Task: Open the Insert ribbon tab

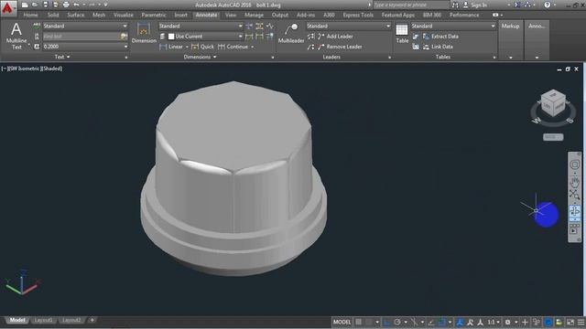Action: [181, 15]
